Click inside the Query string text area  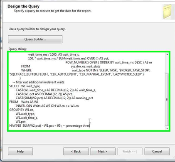pyautogui.click(x=87, y=91)
